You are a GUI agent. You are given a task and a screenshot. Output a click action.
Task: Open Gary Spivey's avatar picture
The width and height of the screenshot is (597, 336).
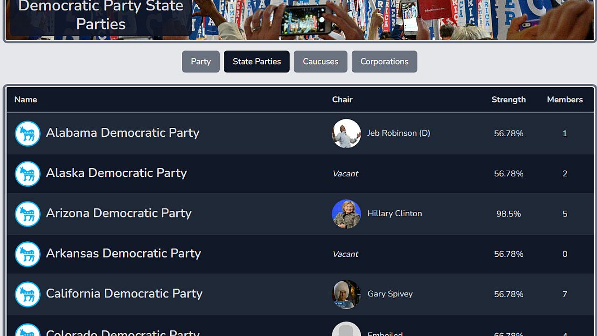[x=346, y=294]
